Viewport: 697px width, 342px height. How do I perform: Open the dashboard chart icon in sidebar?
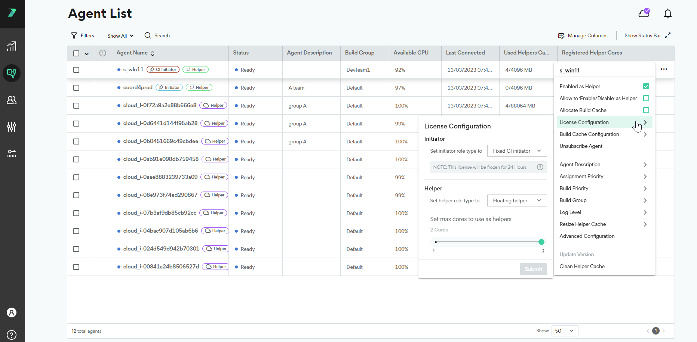click(12, 46)
